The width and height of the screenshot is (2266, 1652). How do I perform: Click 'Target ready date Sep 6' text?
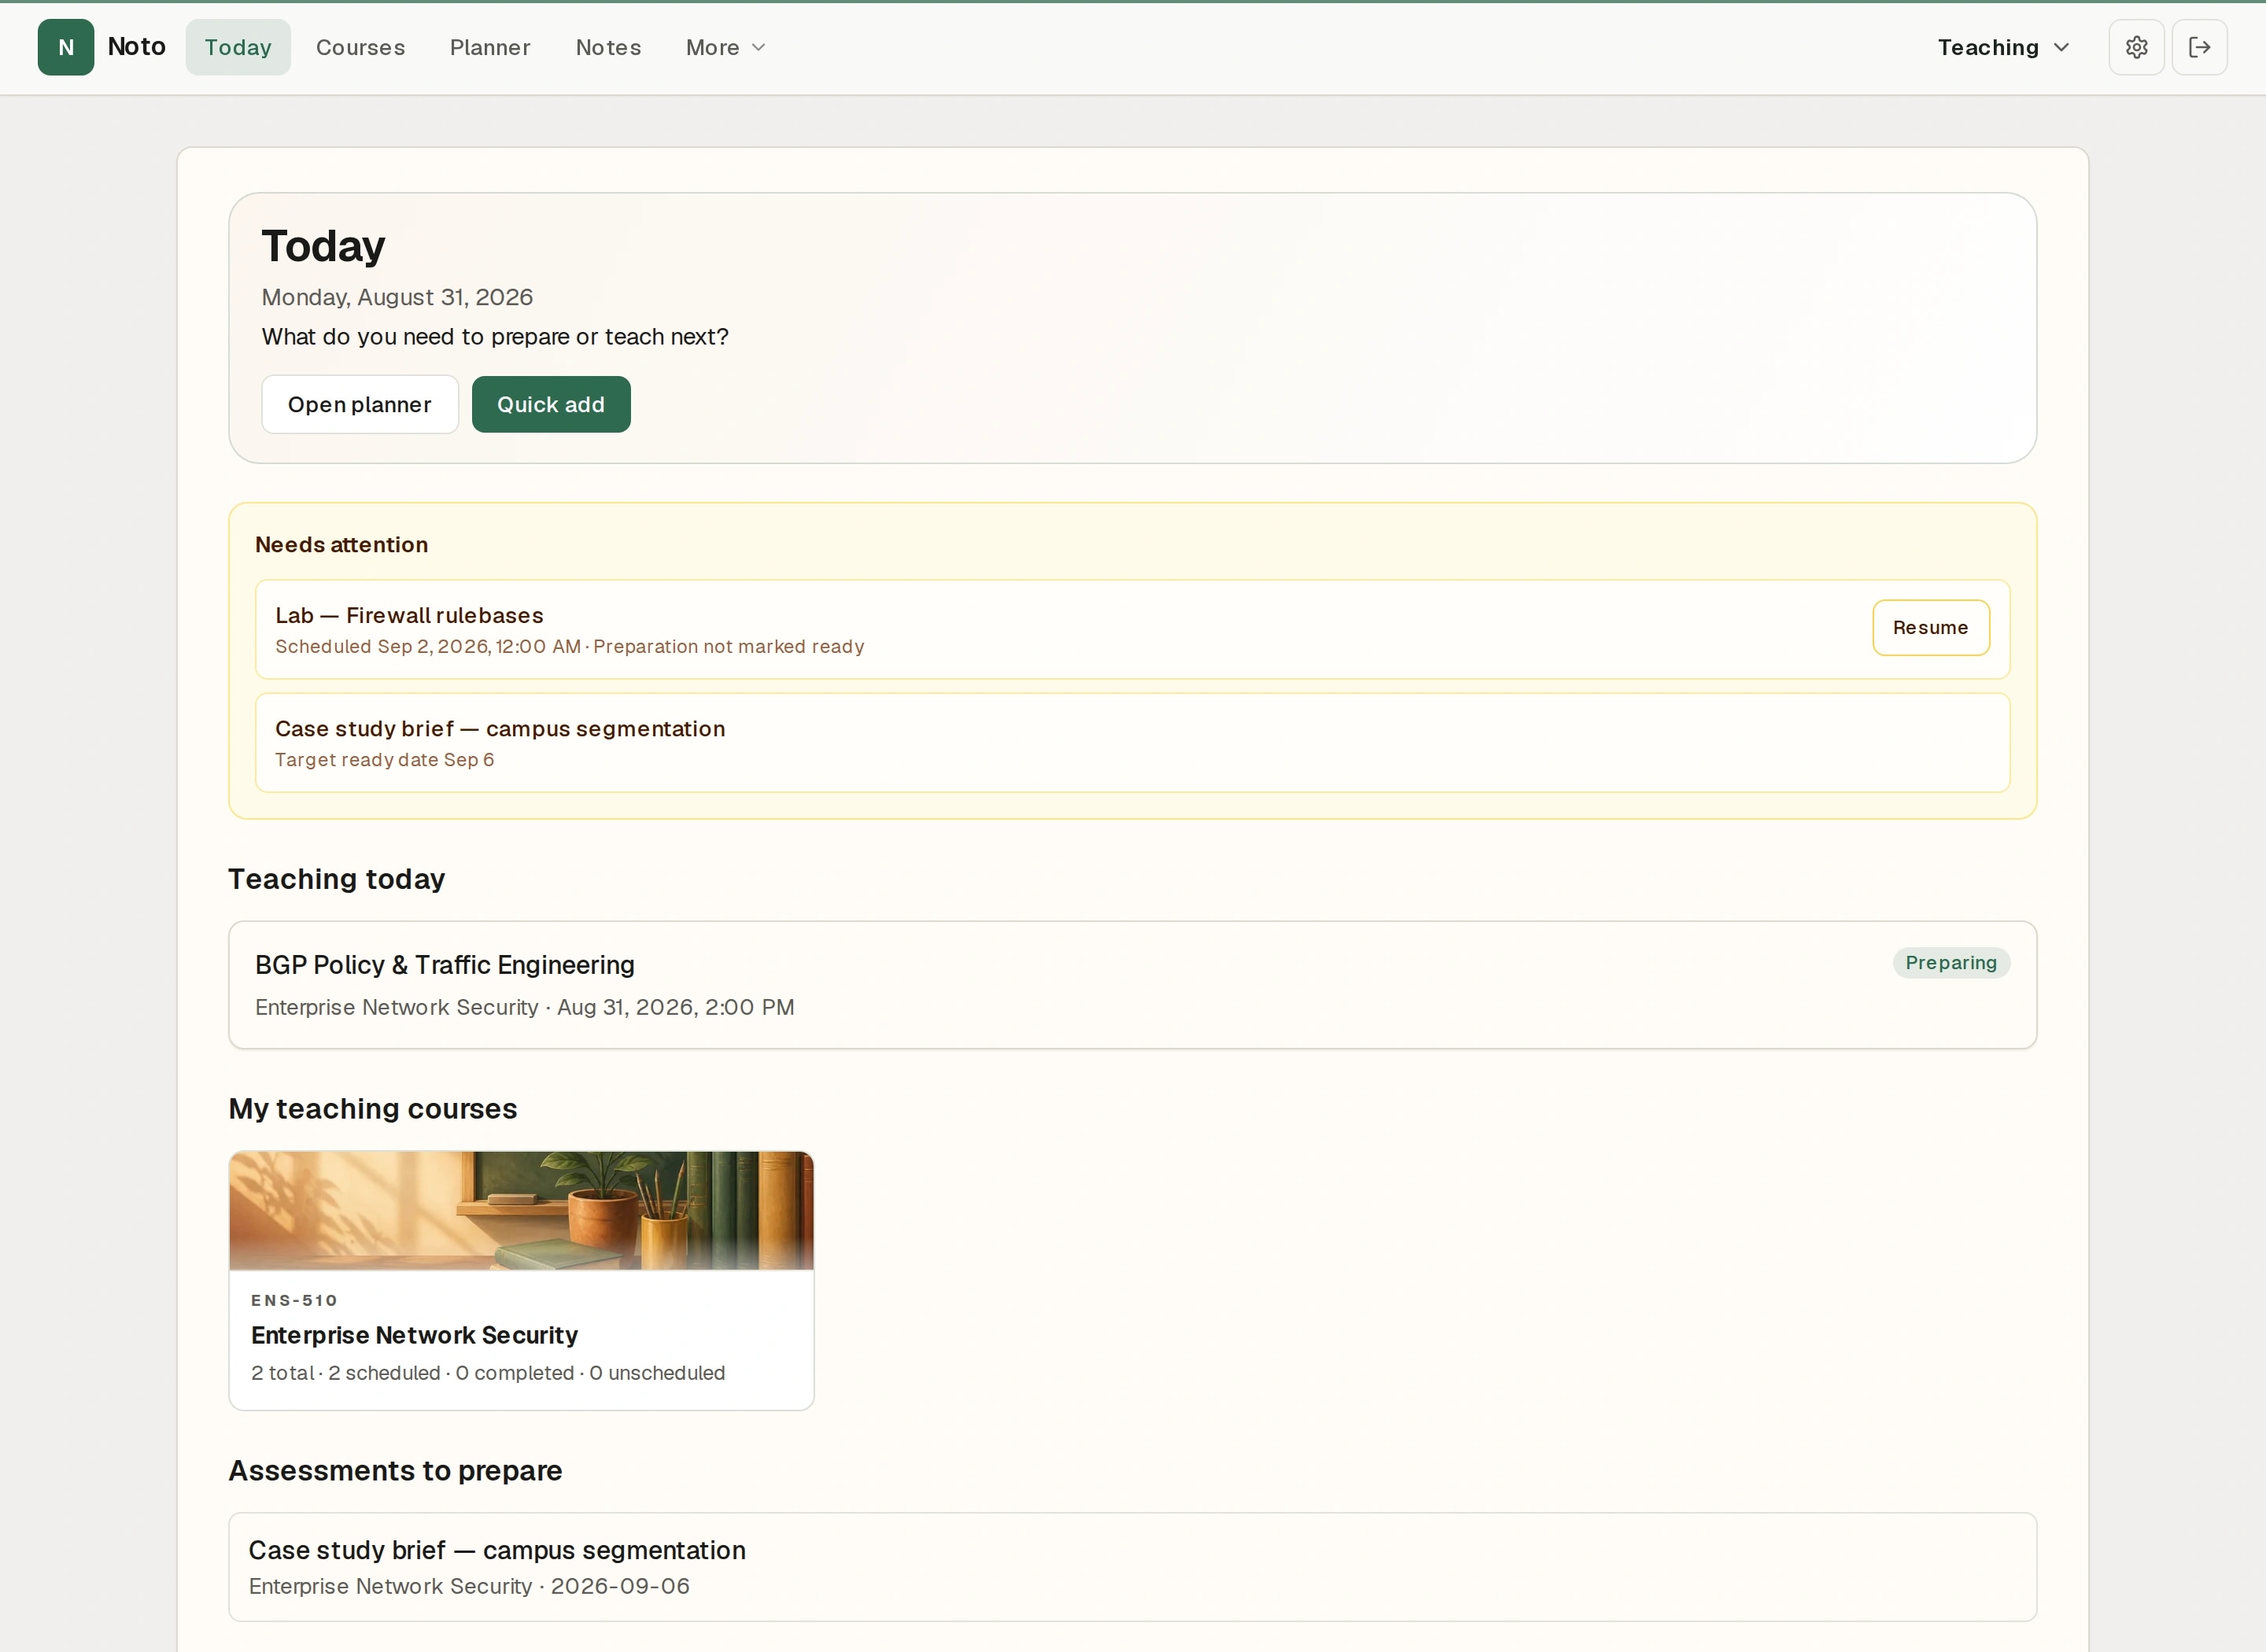point(385,760)
